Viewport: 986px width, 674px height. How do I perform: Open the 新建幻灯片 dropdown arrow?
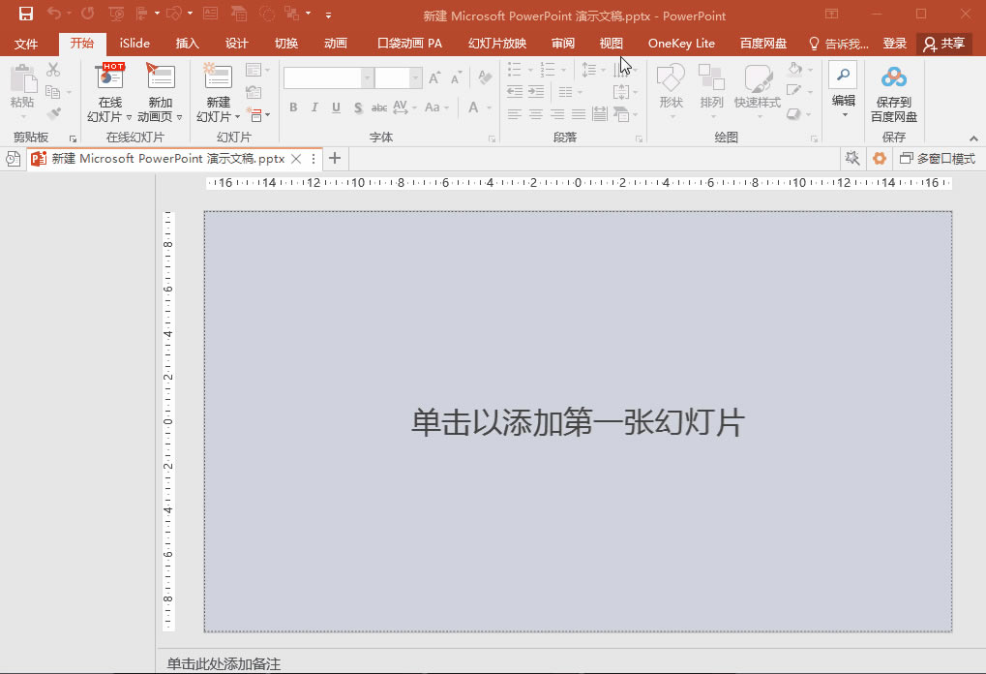click(x=237, y=117)
